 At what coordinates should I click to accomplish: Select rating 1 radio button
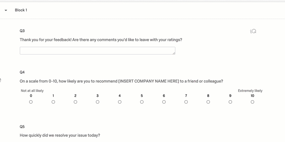point(53,102)
